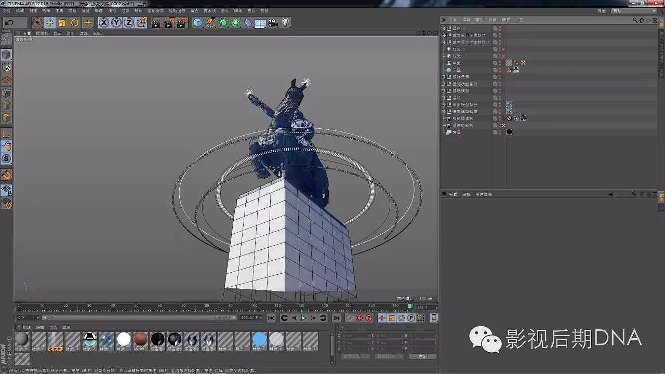Select the blue material swatch
The width and height of the screenshot is (665, 374).
(259, 340)
